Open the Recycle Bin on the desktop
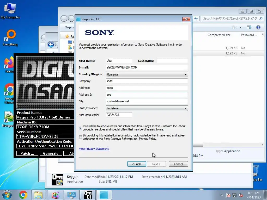Image resolution: width=267 pixels, height=200 pixels. tap(257, 173)
